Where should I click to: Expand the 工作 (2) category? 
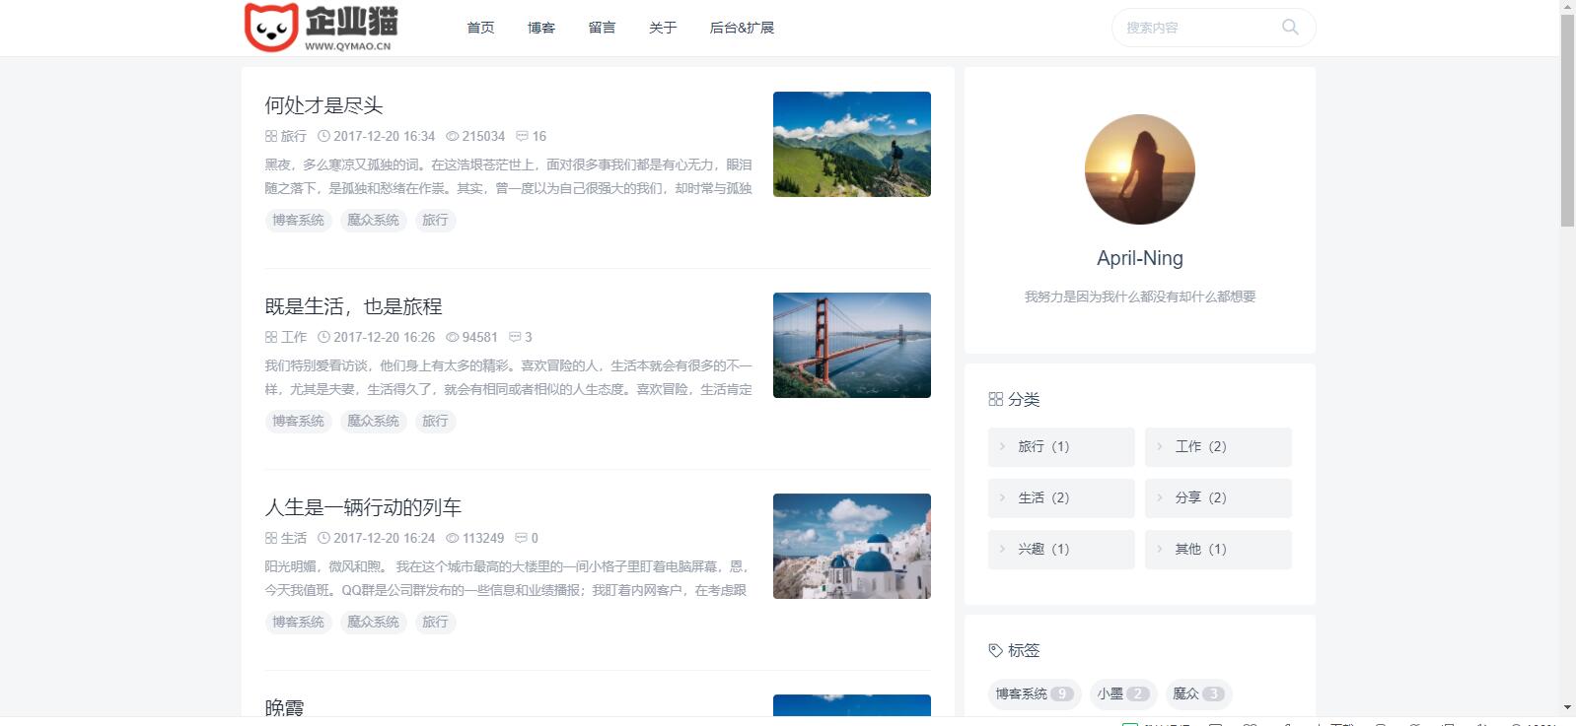pyautogui.click(x=1217, y=447)
